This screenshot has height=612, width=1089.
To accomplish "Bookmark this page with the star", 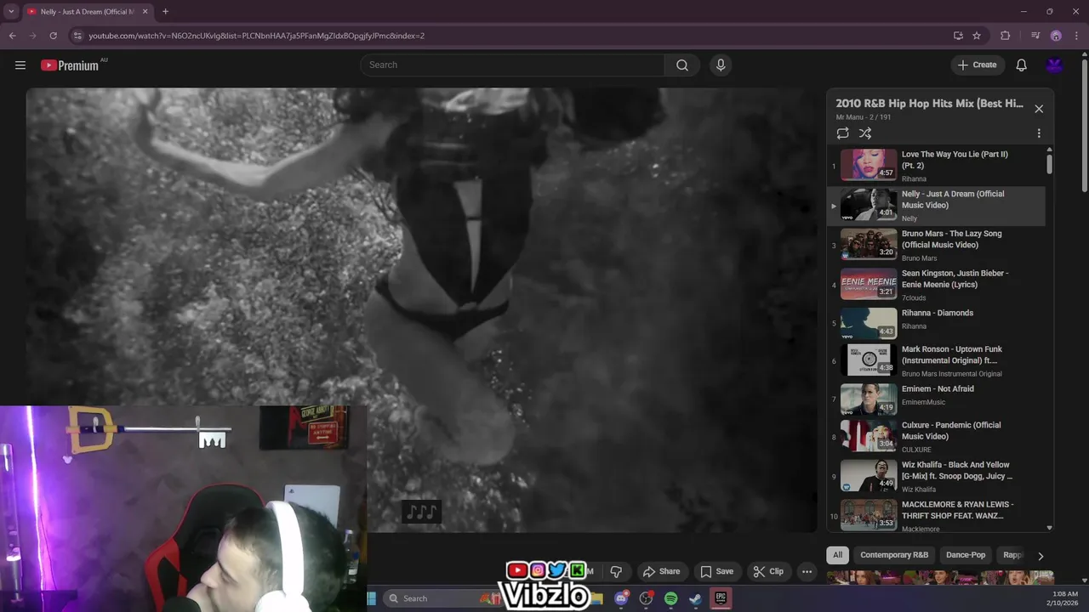I will [x=977, y=36].
